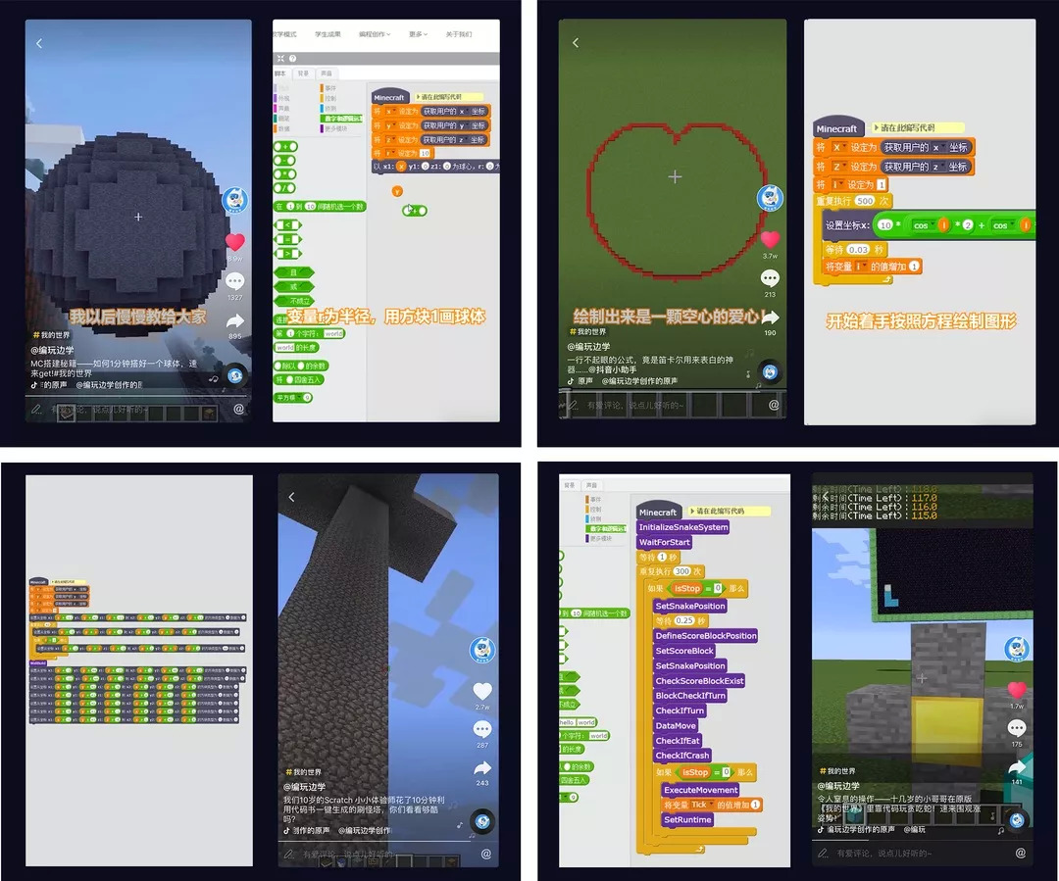Open comments bubble showing 213
The image size is (1059, 881).
(x=770, y=278)
